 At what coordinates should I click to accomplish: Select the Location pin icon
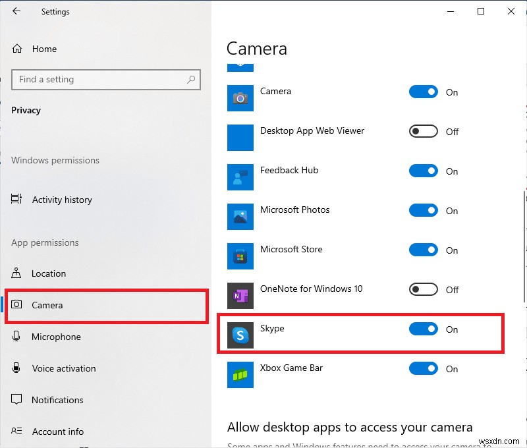click(16, 273)
